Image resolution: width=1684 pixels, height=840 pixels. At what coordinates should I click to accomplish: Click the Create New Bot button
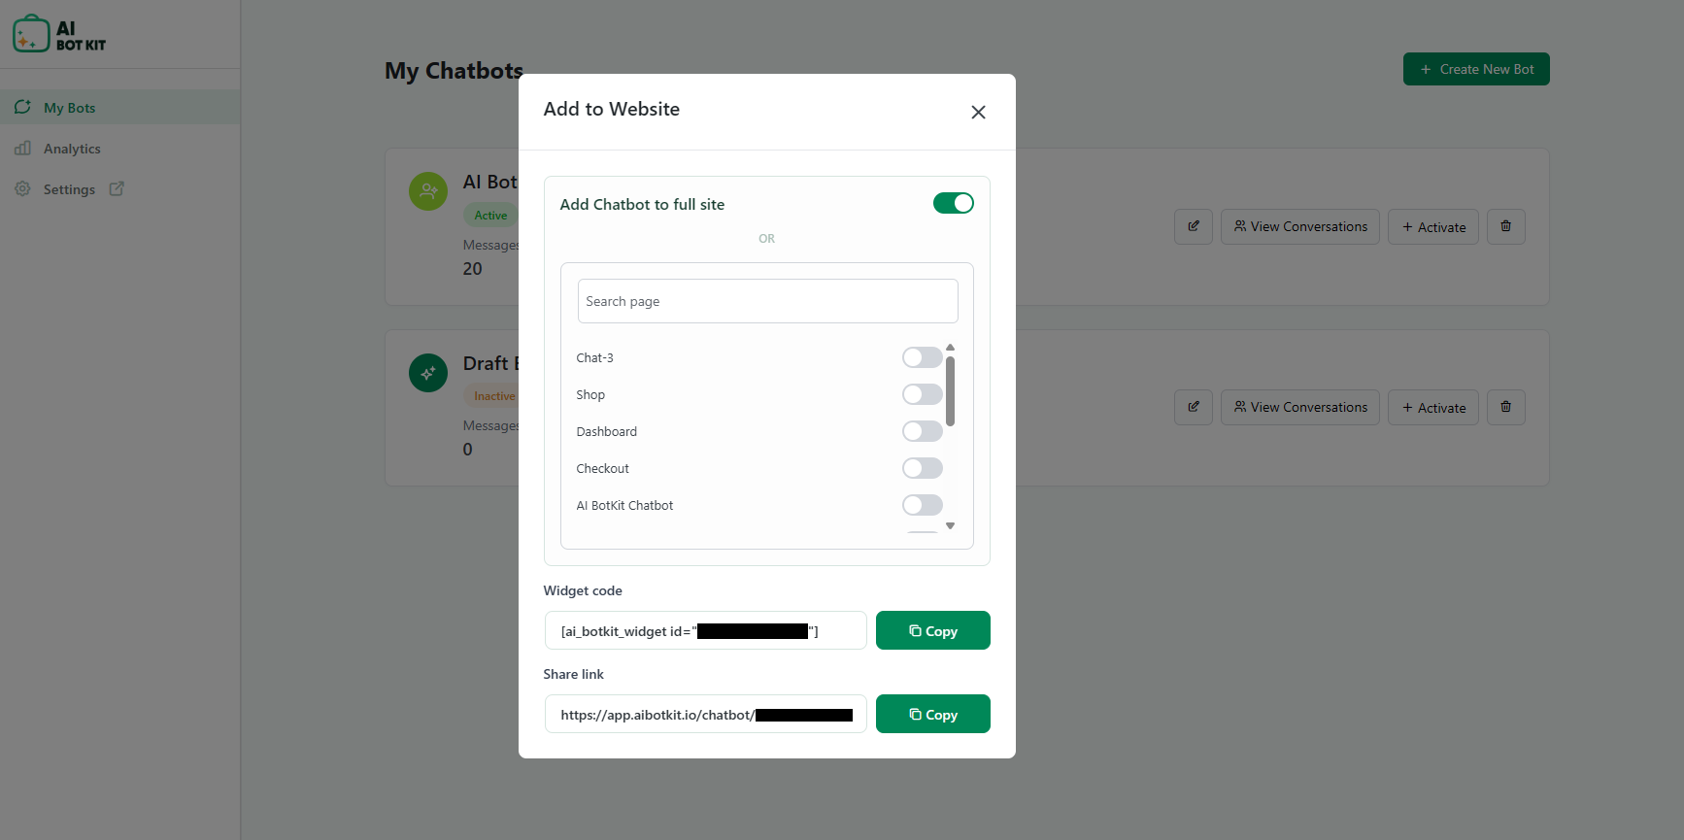1476,69
